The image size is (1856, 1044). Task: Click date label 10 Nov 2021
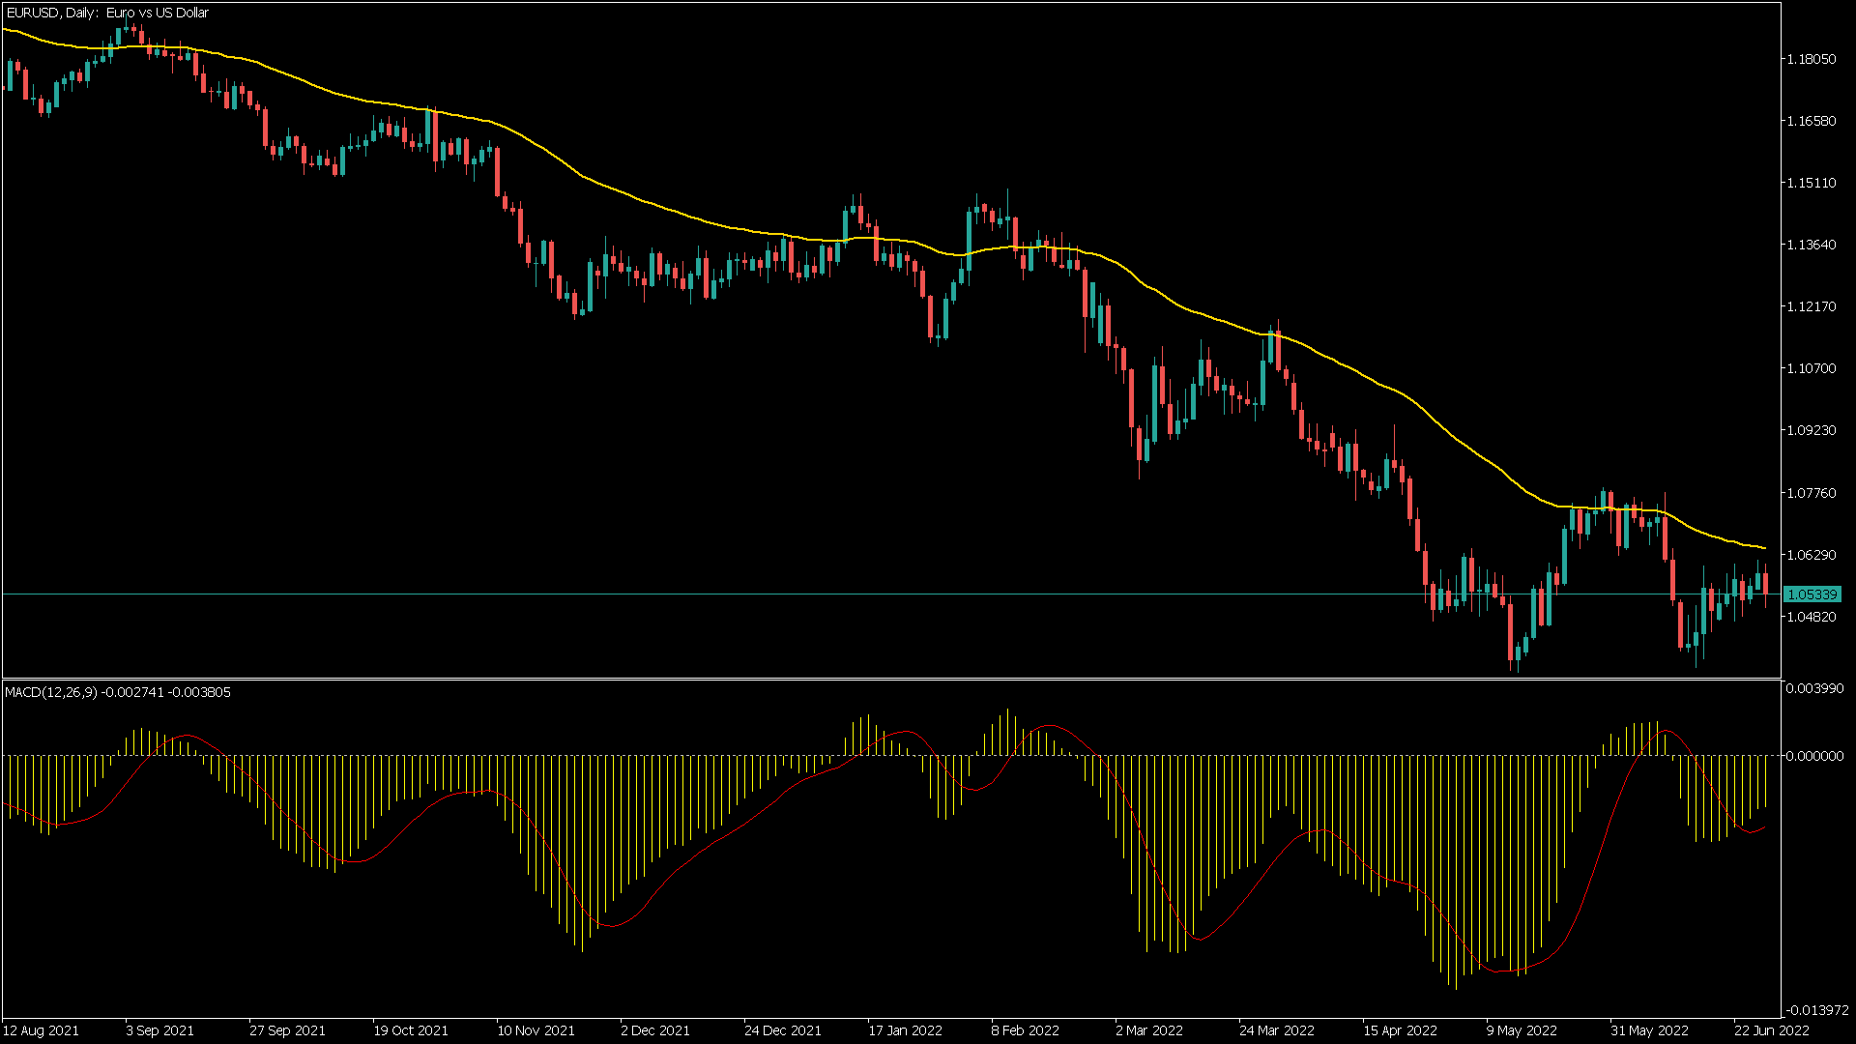[536, 1030]
